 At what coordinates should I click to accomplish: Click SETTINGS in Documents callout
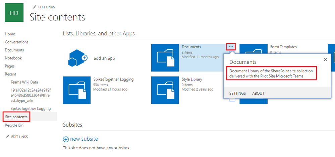click(237, 94)
